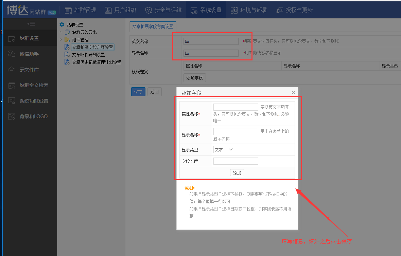This screenshot has width=401, height=256.
Task: Click the blue 保存 button
Action: 138,92
